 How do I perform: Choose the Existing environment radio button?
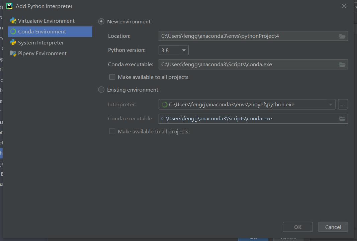coord(101,90)
